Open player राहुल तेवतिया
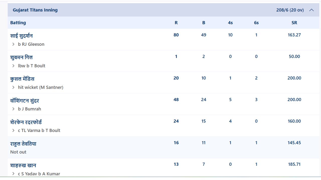The width and height of the screenshot is (321, 180). 23,144
